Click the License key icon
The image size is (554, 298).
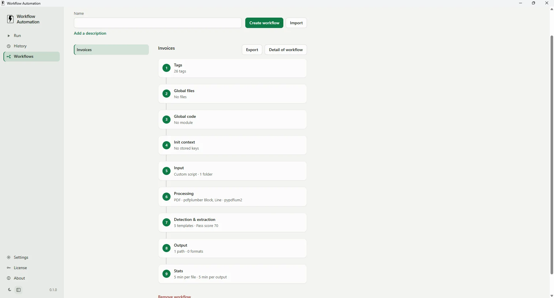point(9,268)
